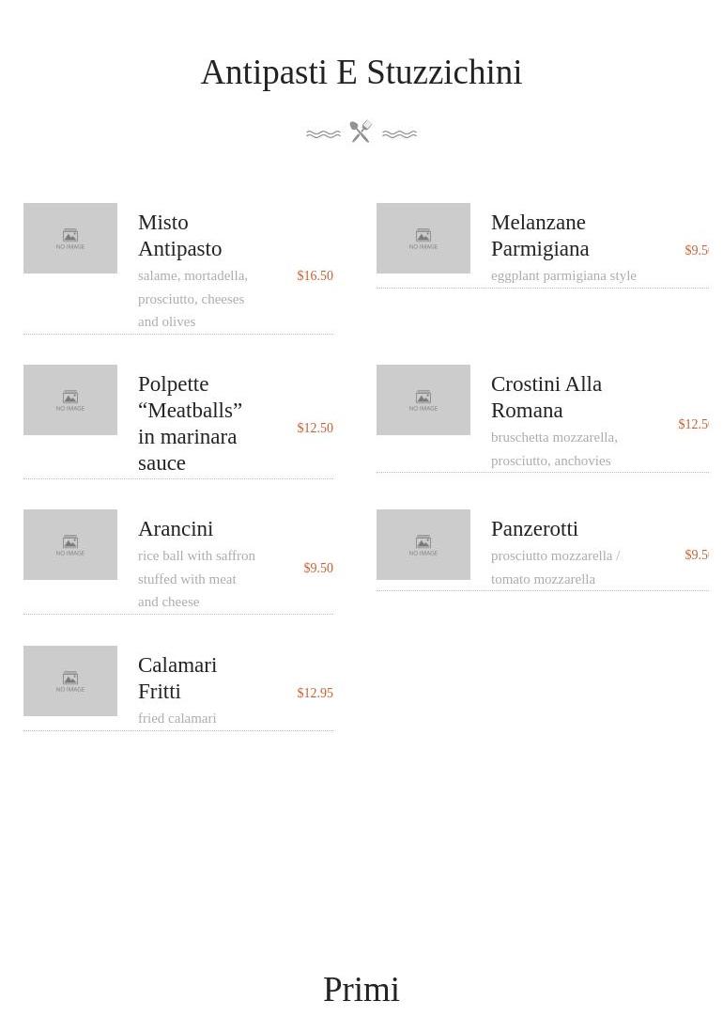
Task: Click the crossed fork and spoon icon
Action: tap(361, 132)
